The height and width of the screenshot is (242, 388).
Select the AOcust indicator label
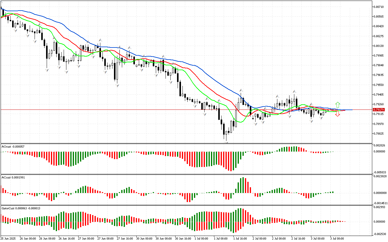point(13,147)
